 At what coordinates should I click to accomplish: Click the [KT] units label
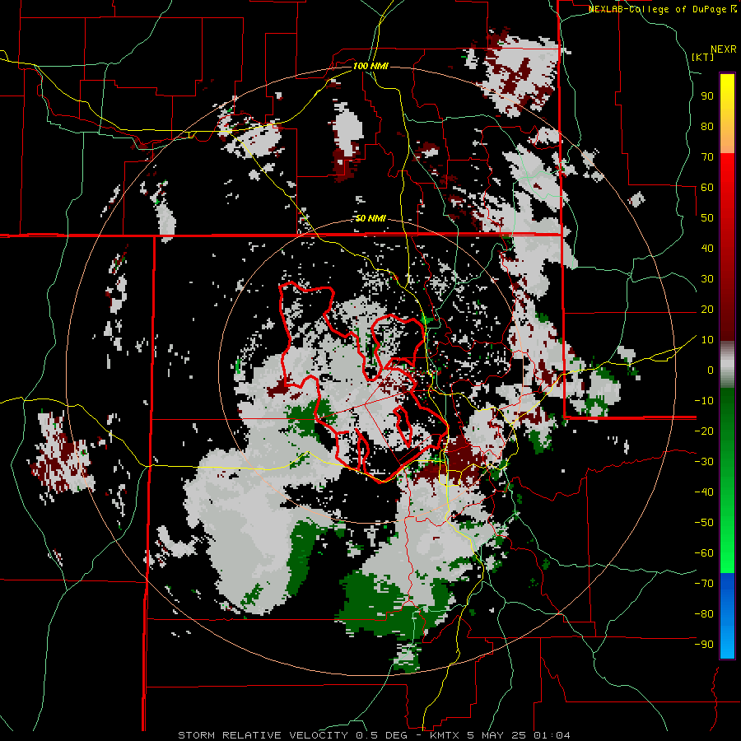[x=702, y=57]
